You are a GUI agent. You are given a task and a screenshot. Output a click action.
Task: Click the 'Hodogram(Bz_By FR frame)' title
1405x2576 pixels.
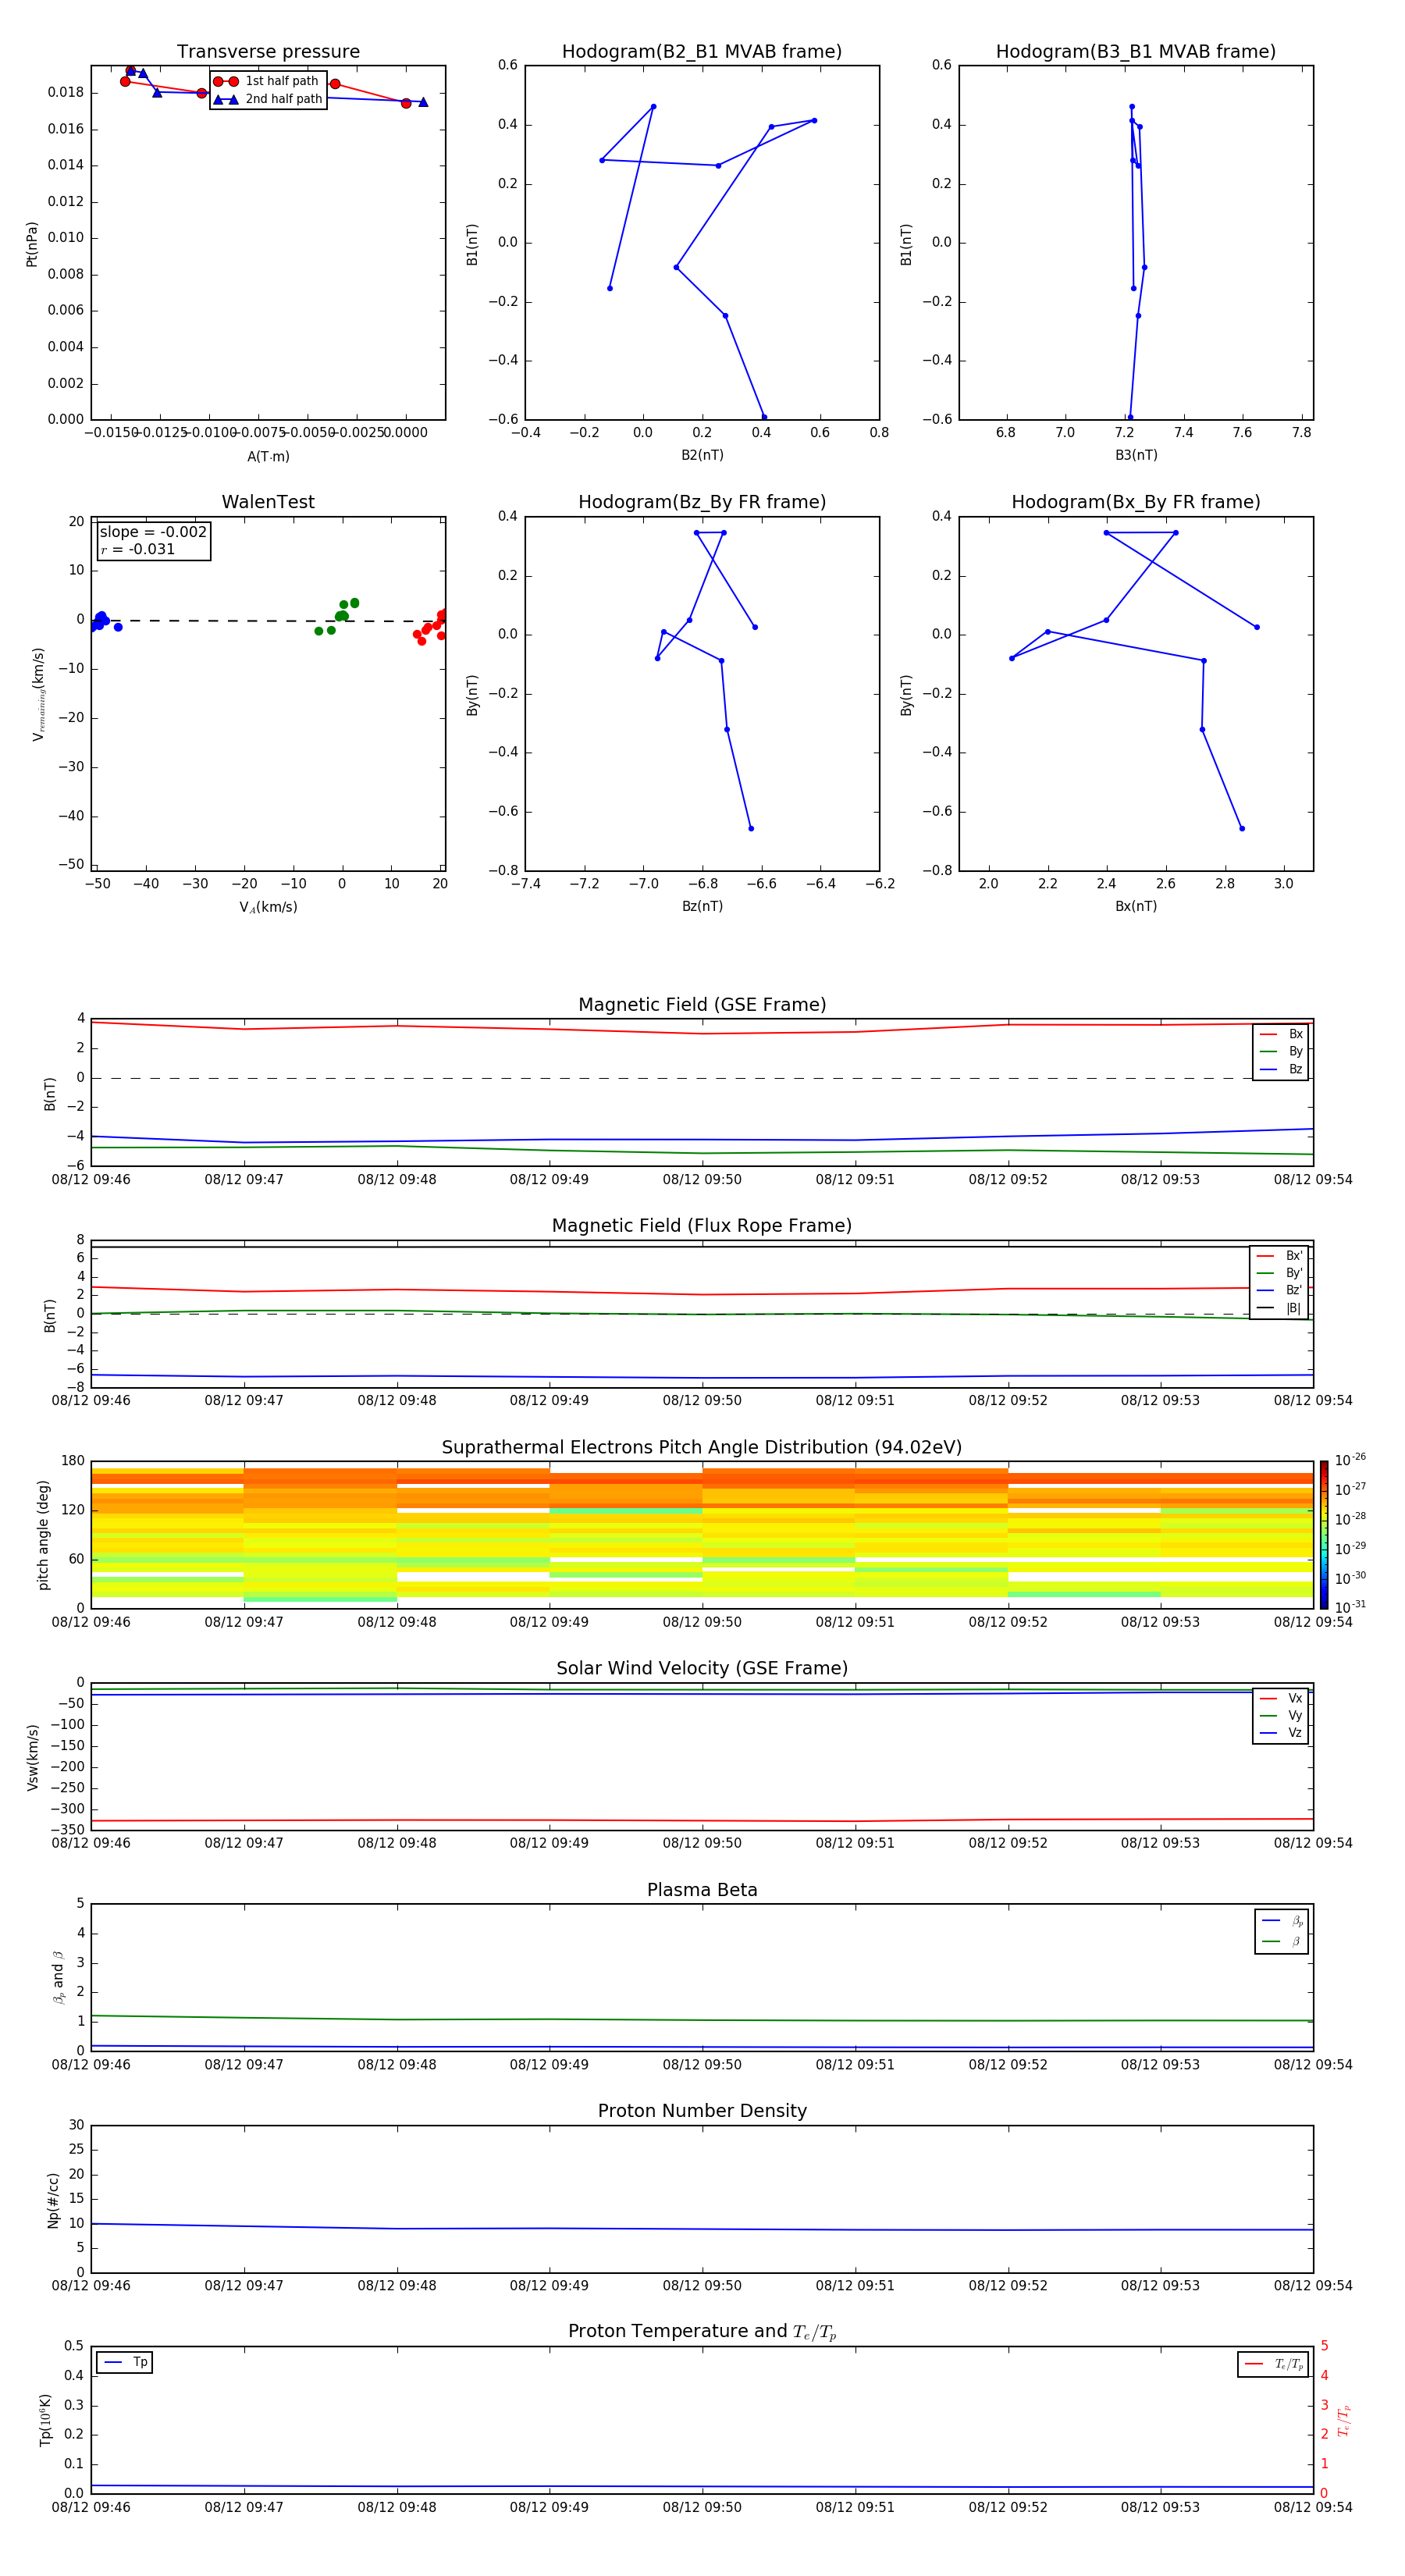pyautogui.click(x=702, y=502)
